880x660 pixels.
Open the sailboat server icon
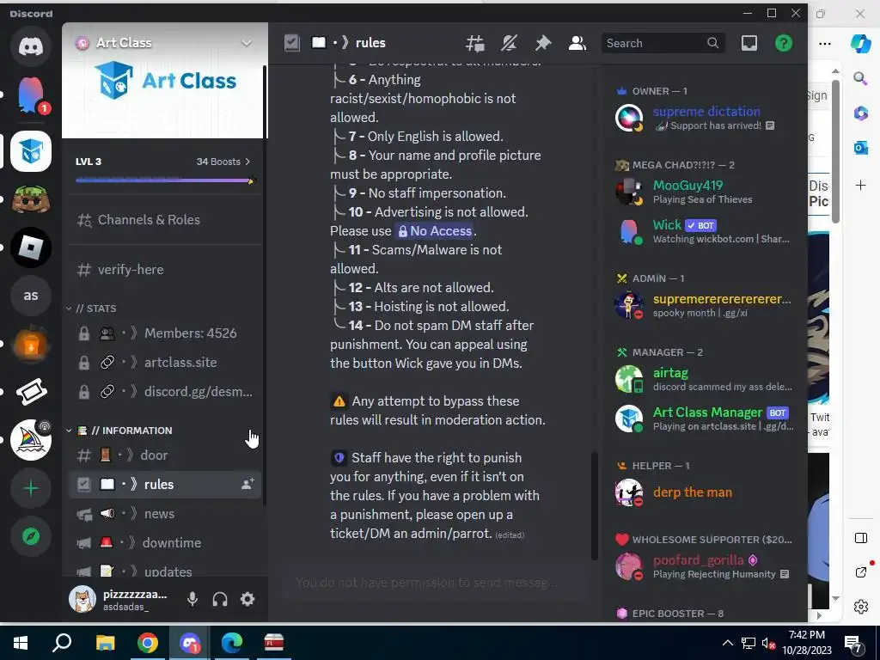[31, 441]
